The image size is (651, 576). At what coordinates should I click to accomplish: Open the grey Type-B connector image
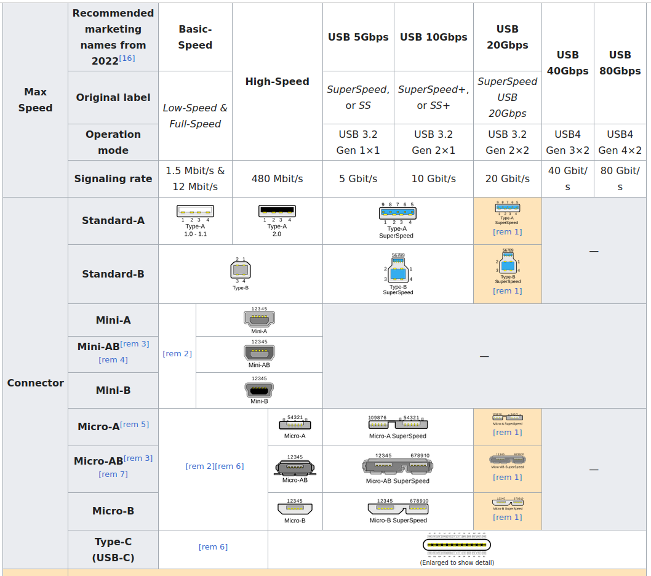(241, 274)
